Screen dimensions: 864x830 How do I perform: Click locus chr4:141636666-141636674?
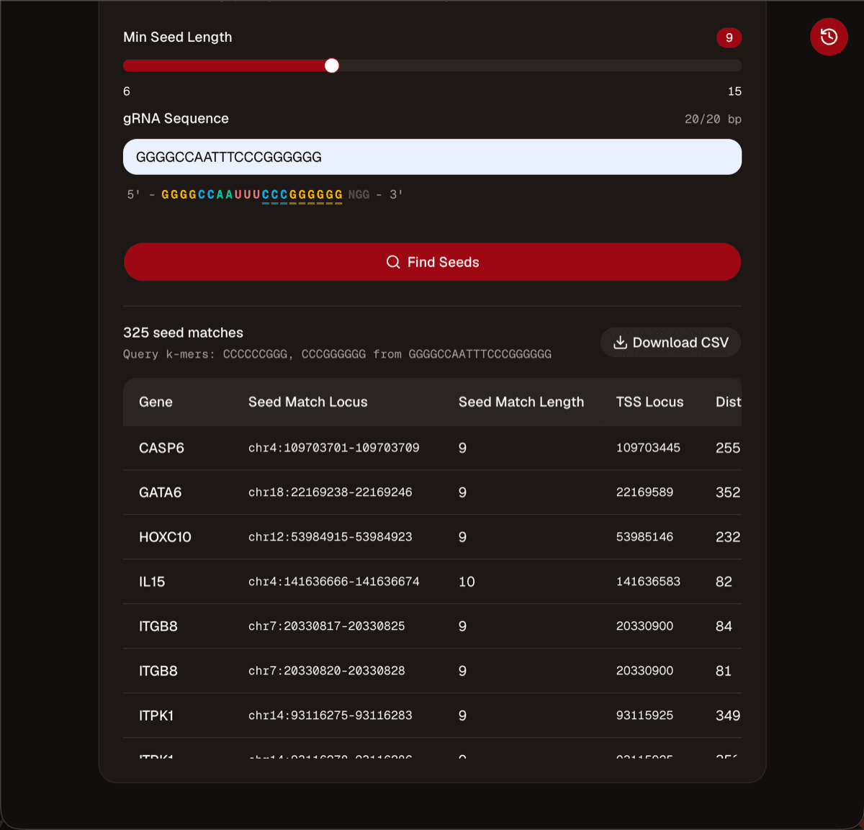(334, 582)
